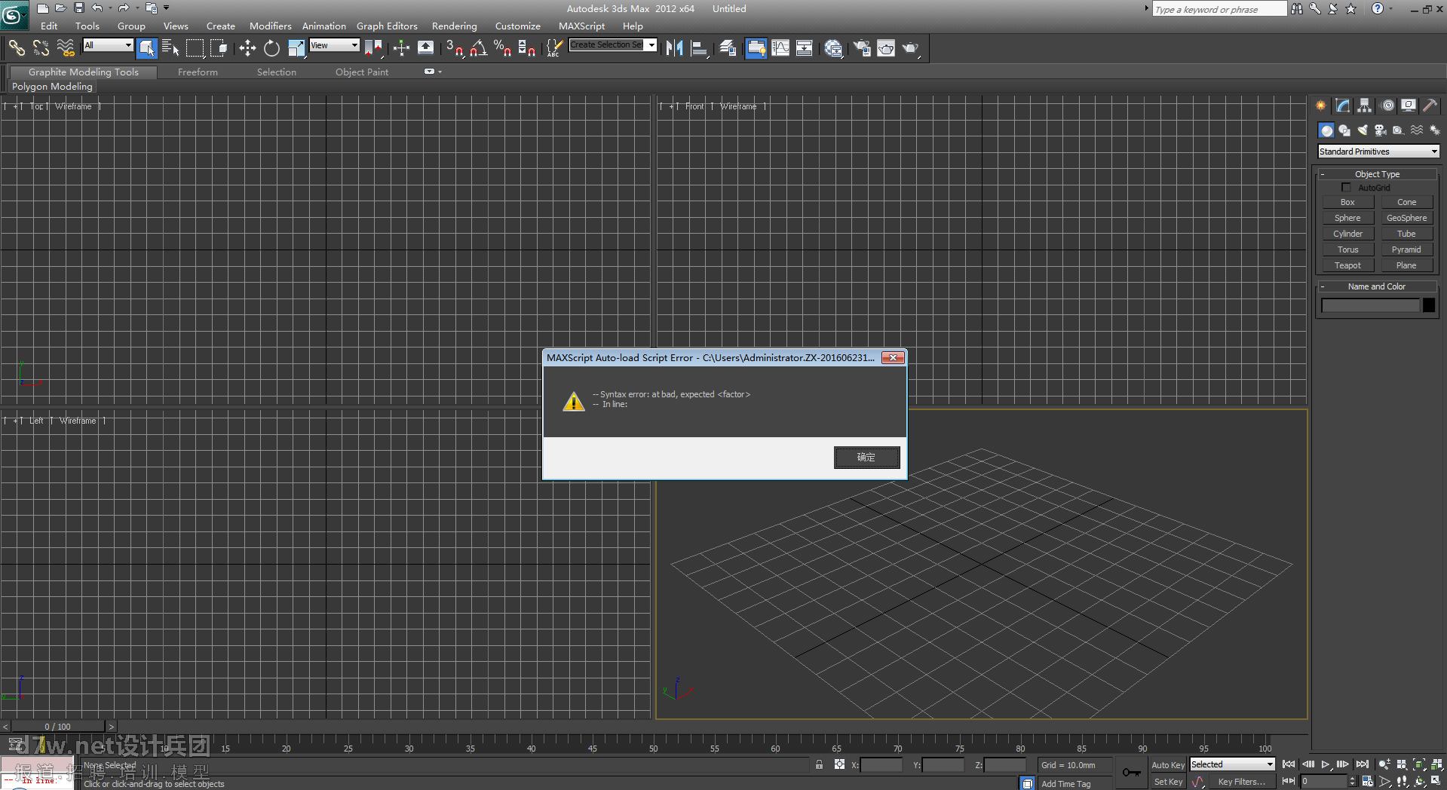The width and height of the screenshot is (1447, 790).
Task: Switch to Object Paint ribbon tab
Action: click(x=362, y=72)
